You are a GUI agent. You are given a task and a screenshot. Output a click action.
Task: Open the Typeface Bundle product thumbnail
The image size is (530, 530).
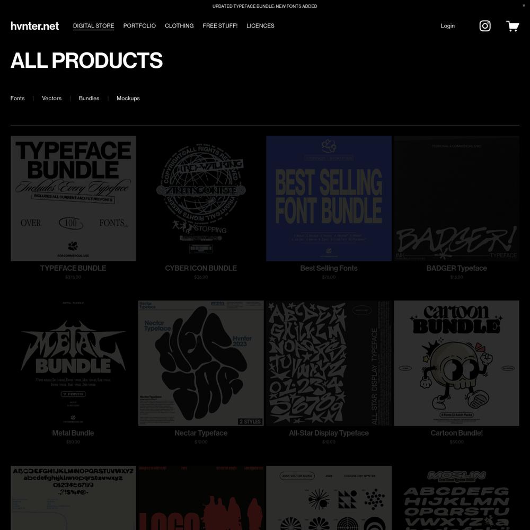pos(73,198)
